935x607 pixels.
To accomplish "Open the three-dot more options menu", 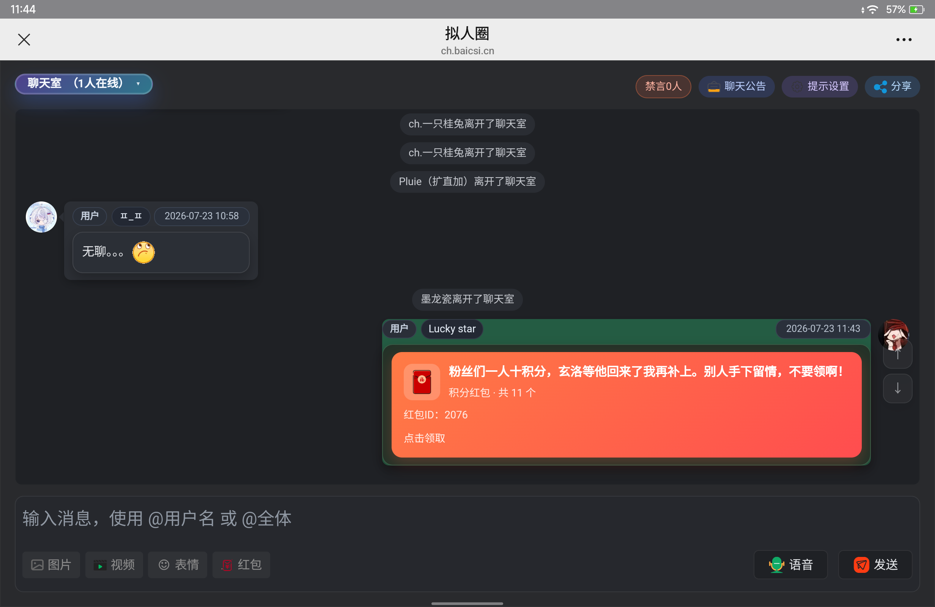I will [904, 40].
